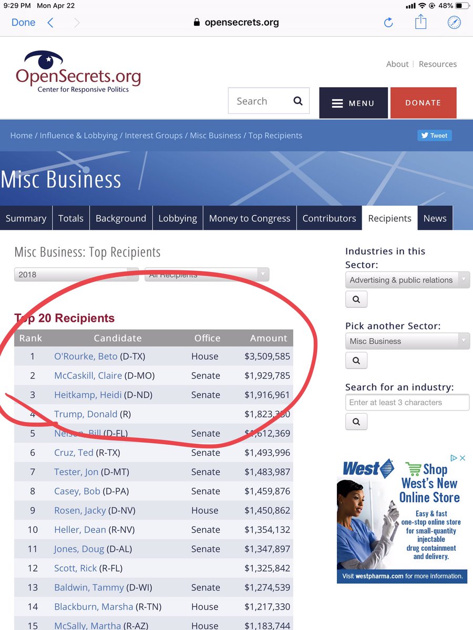Click search button under Pick another Sector
This screenshot has height=630, width=473.
click(356, 361)
